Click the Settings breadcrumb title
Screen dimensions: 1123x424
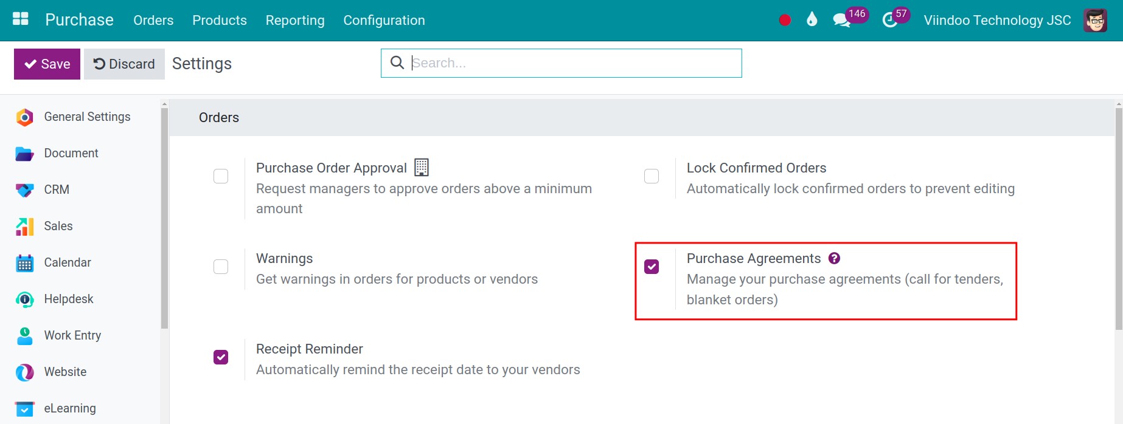pos(202,64)
